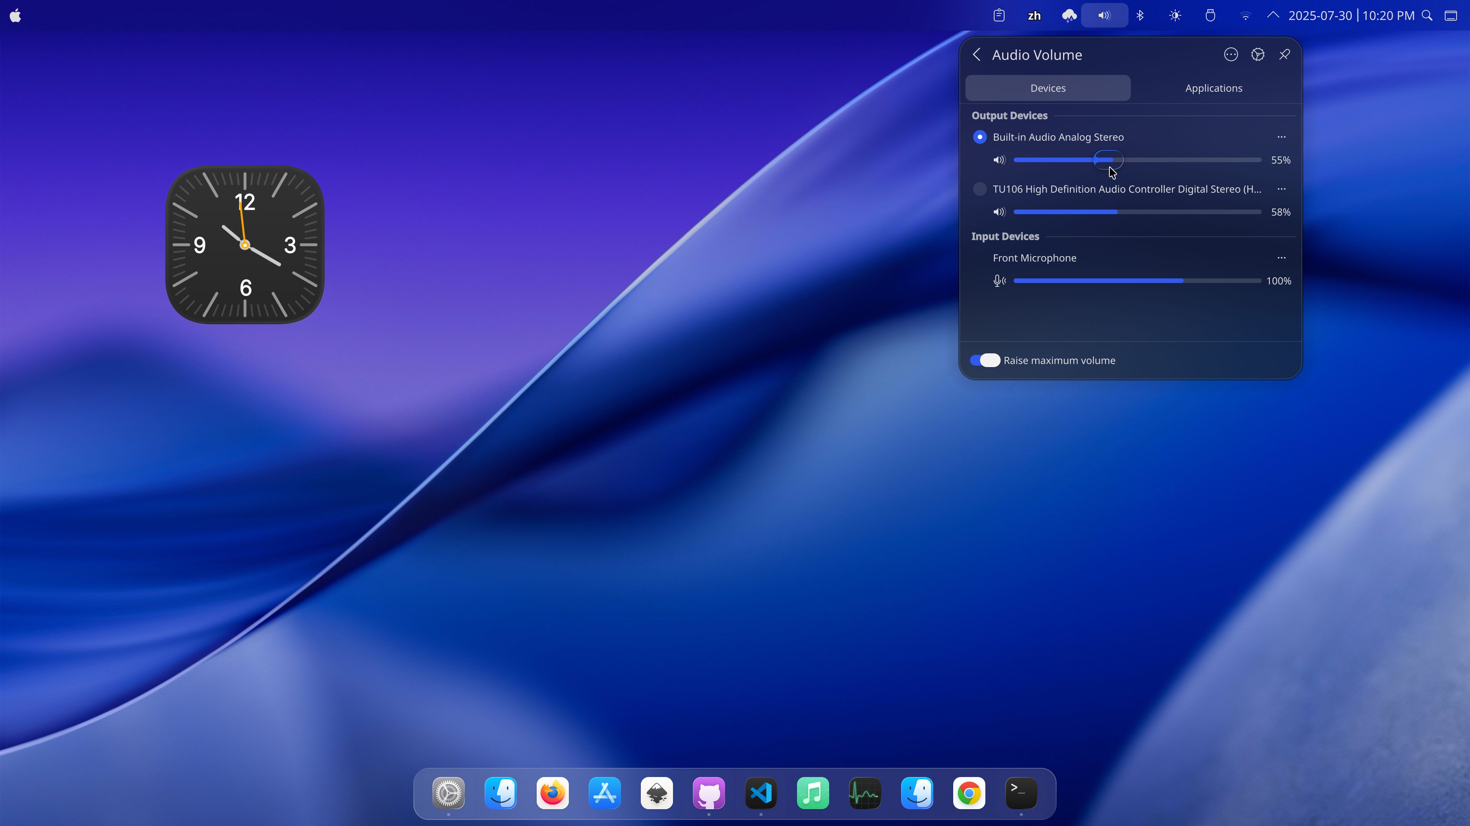Open the System Monitor app in the dock
Screen dimensions: 1470x826
point(864,793)
